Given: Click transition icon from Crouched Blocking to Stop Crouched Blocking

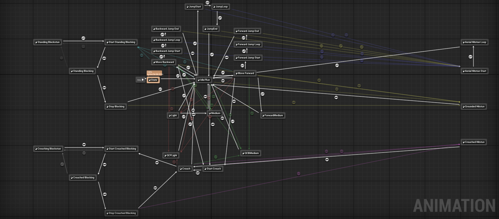Looking at the screenshot, I should (x=105, y=194).
